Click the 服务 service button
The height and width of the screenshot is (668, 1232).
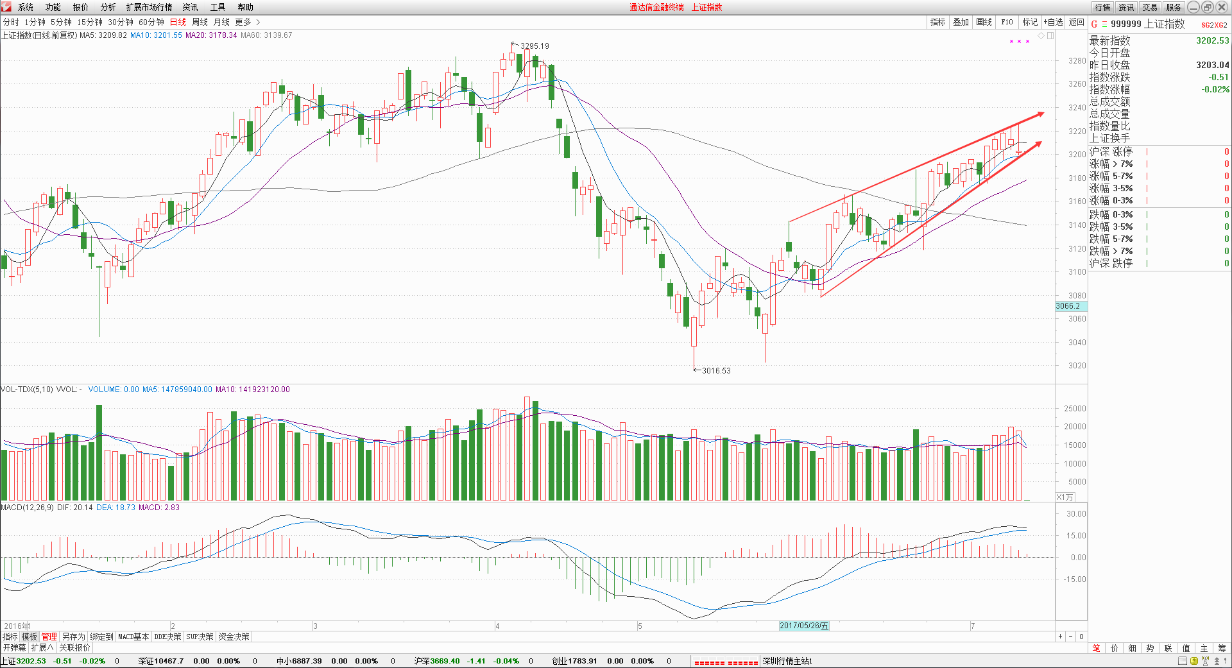tap(1174, 7)
